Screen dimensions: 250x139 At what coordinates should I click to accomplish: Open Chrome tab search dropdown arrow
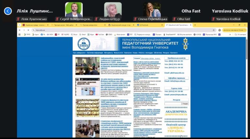(x=19, y=25)
